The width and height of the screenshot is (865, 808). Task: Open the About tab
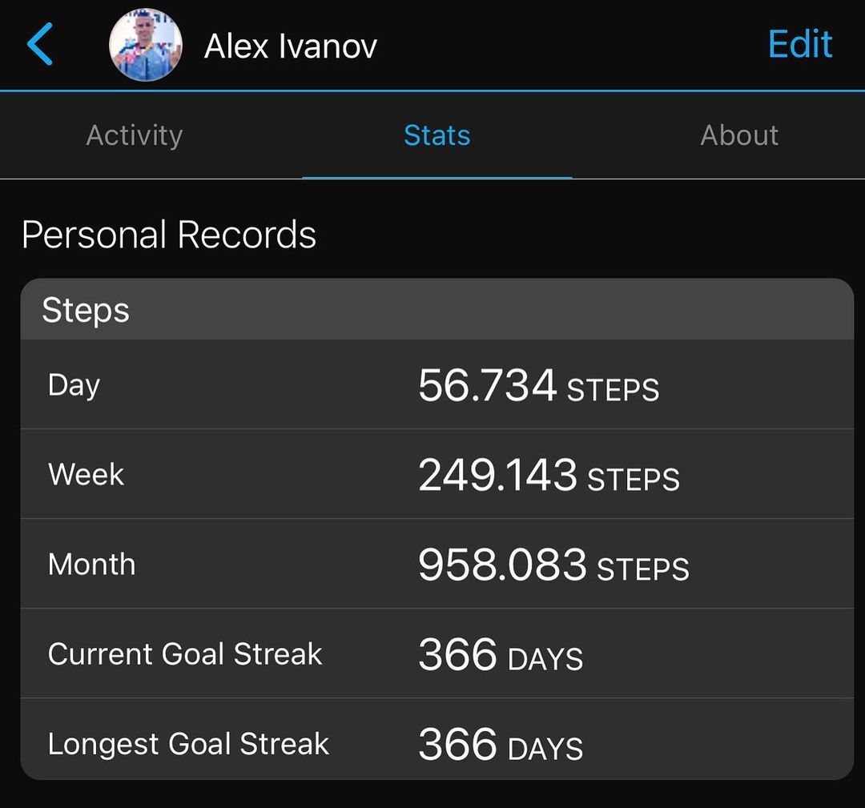[x=738, y=135]
